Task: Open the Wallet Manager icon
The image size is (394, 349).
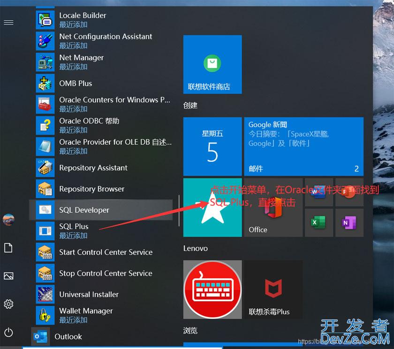Action: [x=45, y=316]
